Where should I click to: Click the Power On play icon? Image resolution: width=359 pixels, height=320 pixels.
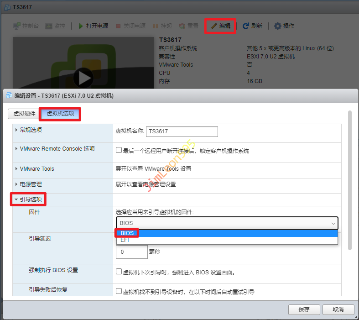point(81,26)
